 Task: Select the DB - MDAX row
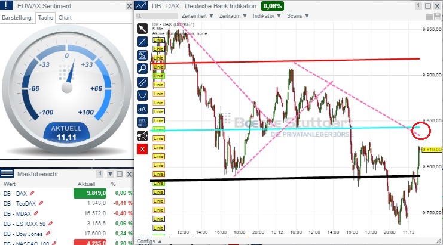click(67, 213)
